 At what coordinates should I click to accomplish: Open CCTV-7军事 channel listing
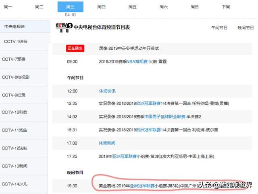pyautogui.click(x=24, y=59)
